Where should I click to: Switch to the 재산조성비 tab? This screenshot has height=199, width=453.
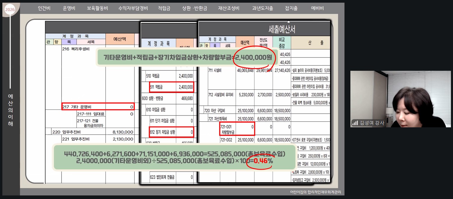(229, 8)
